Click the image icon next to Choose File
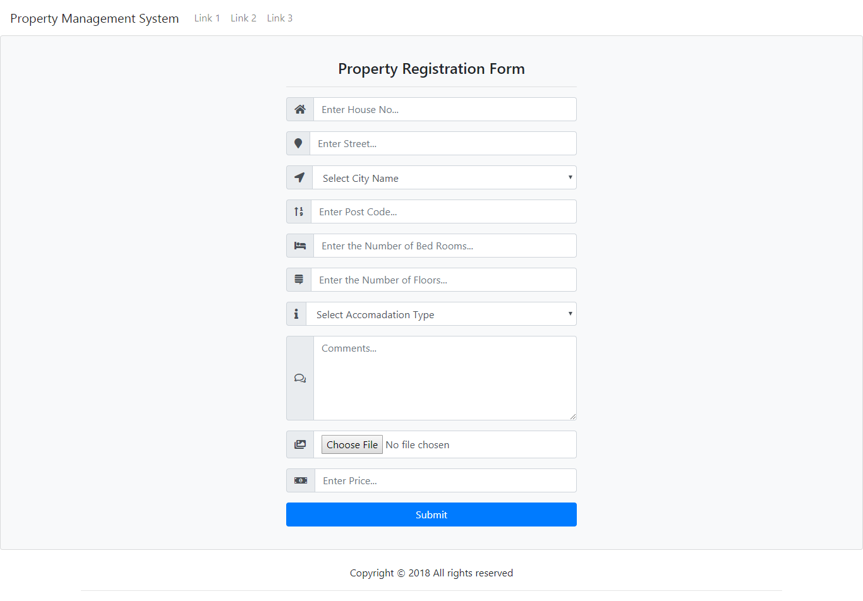Screen dimensions: 863x601 [x=299, y=444]
